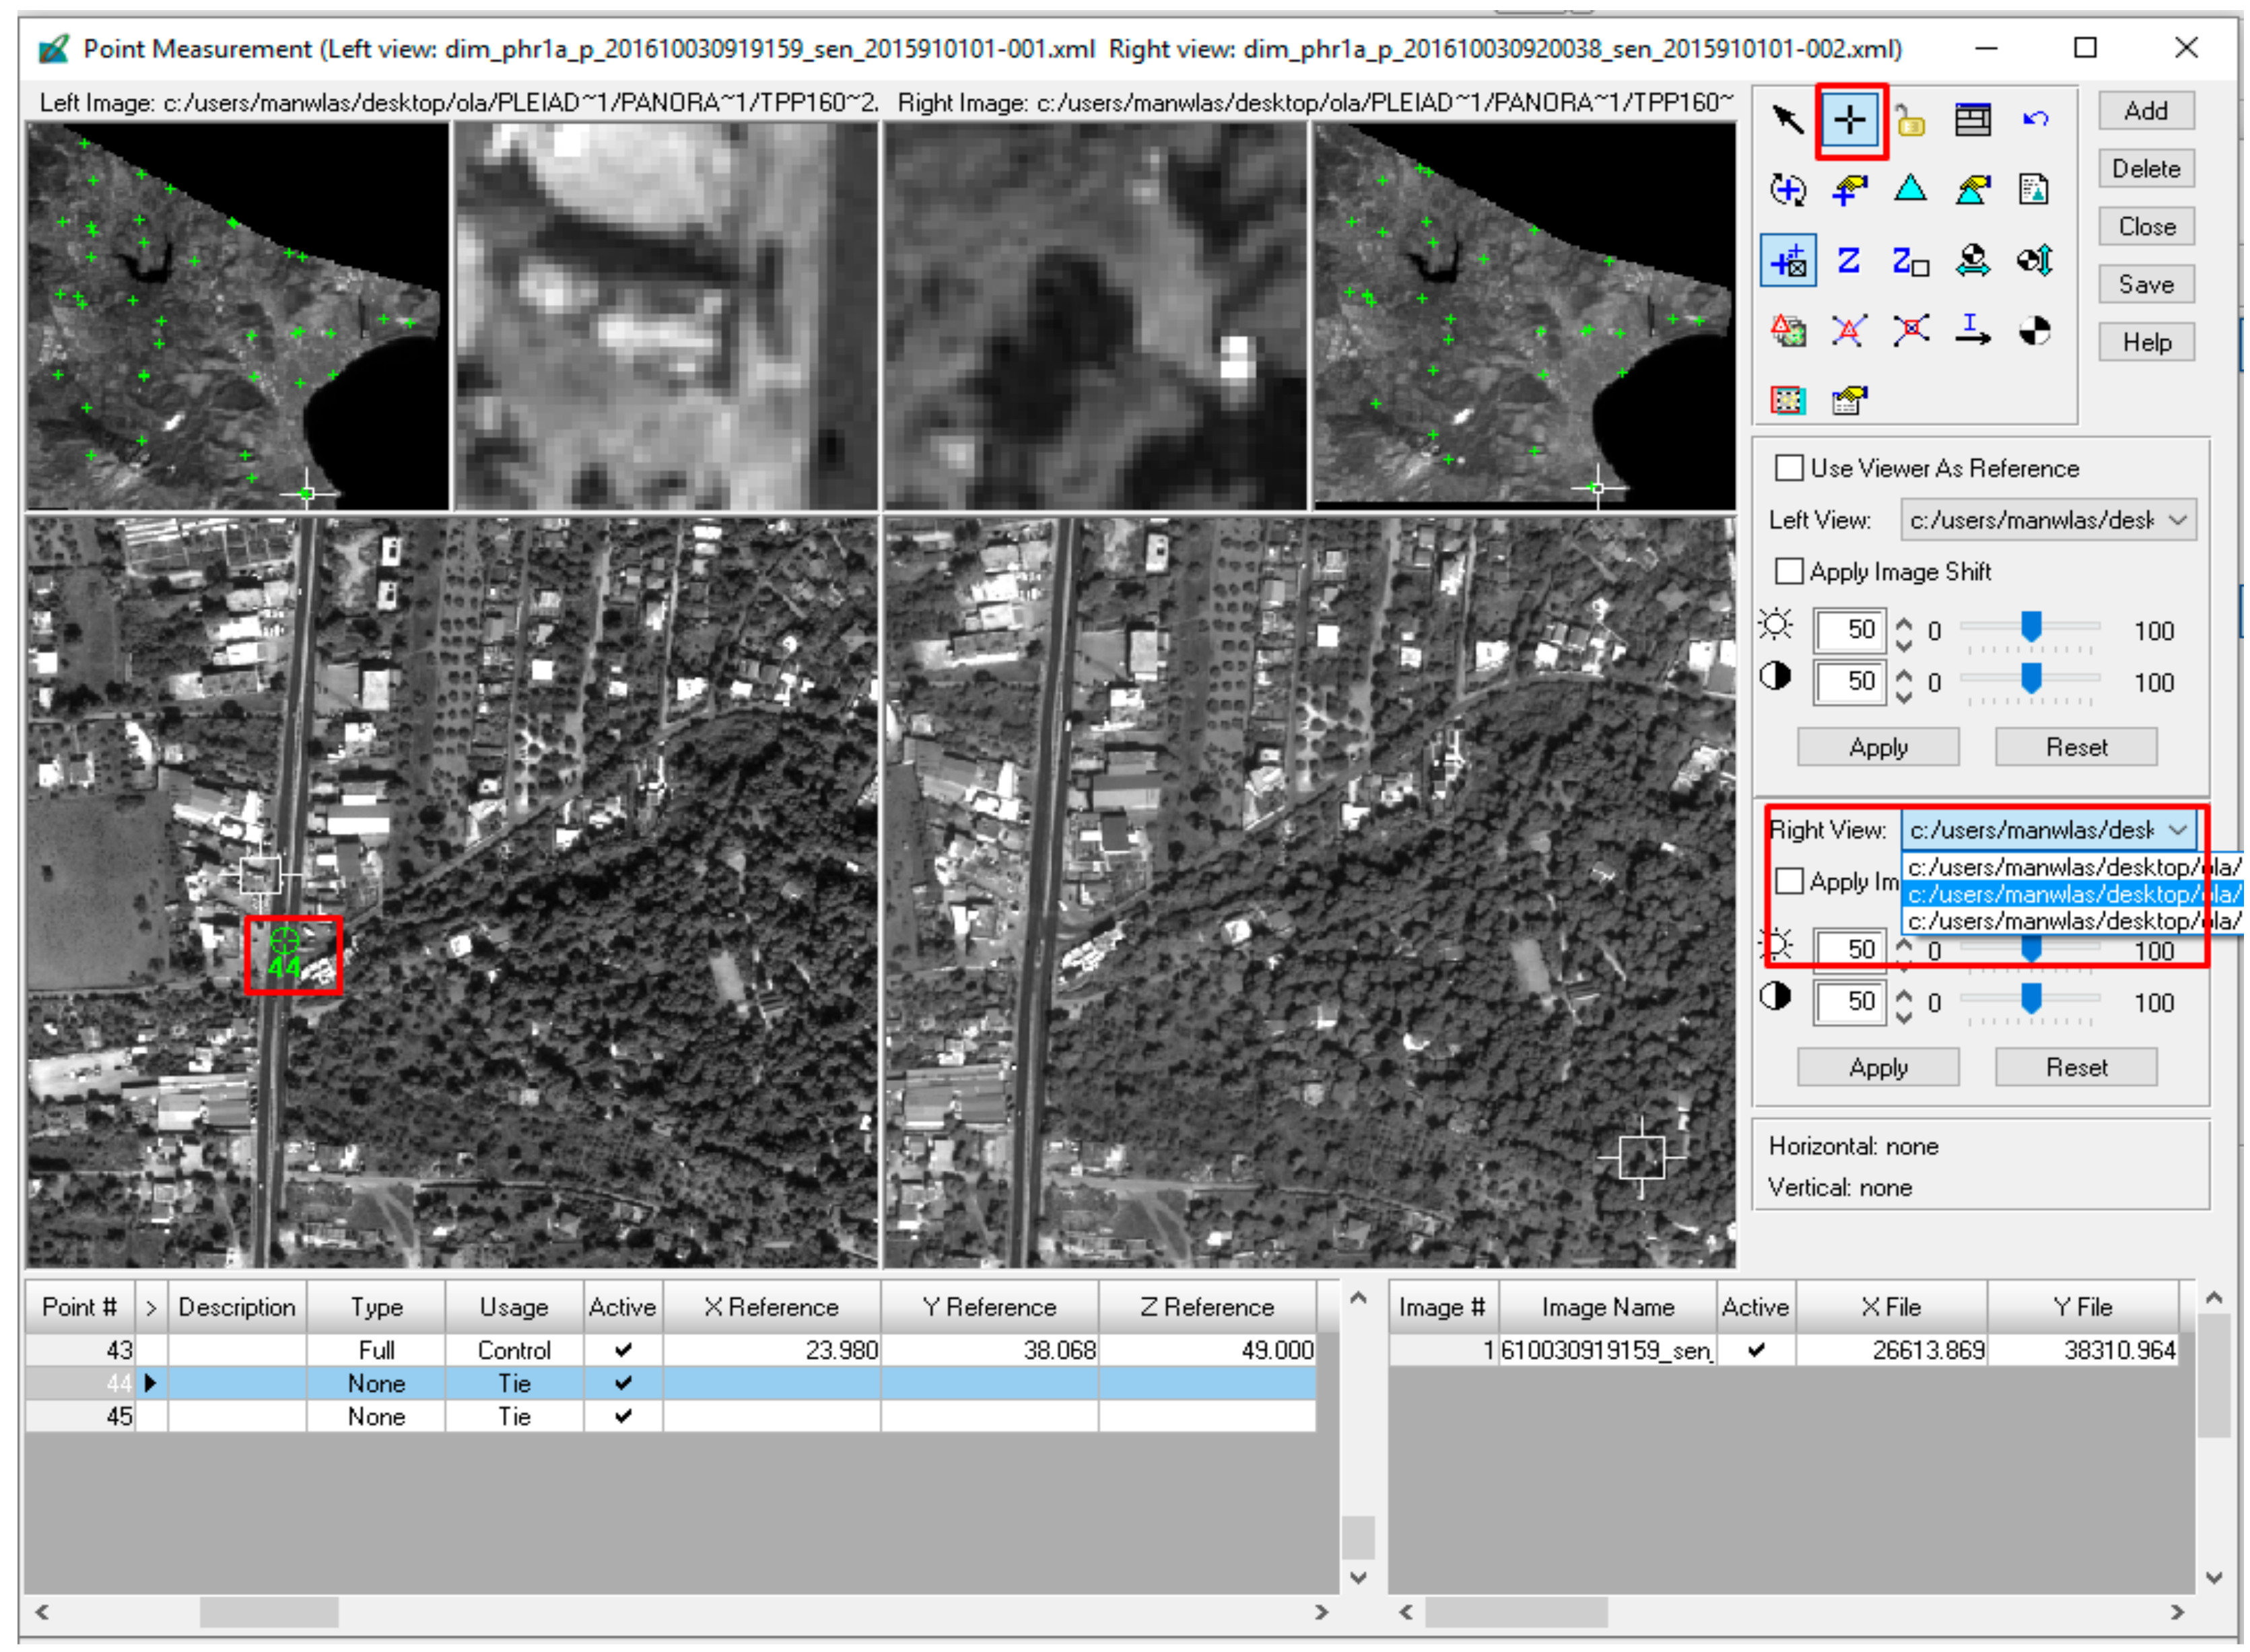This screenshot has width=2250, height=1652.
Task: Toggle Active checkmark for point 45
Action: click(x=623, y=1416)
